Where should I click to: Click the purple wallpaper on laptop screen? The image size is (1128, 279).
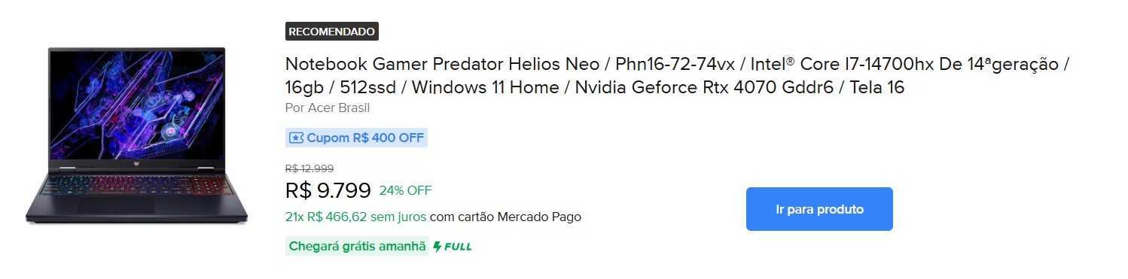[x=136, y=105]
